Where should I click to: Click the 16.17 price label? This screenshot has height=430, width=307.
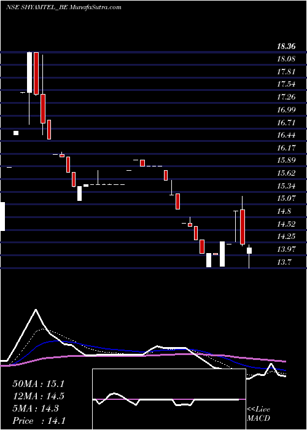pos(286,148)
